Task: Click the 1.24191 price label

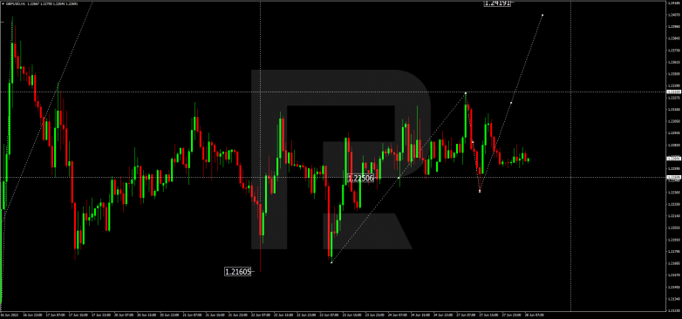Action: click(497, 3)
